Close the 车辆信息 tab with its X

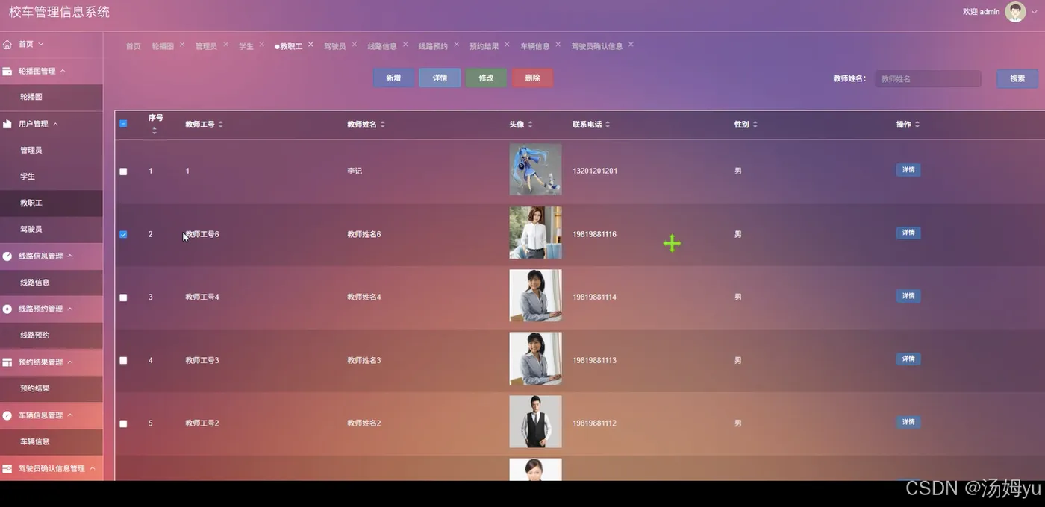pos(558,45)
